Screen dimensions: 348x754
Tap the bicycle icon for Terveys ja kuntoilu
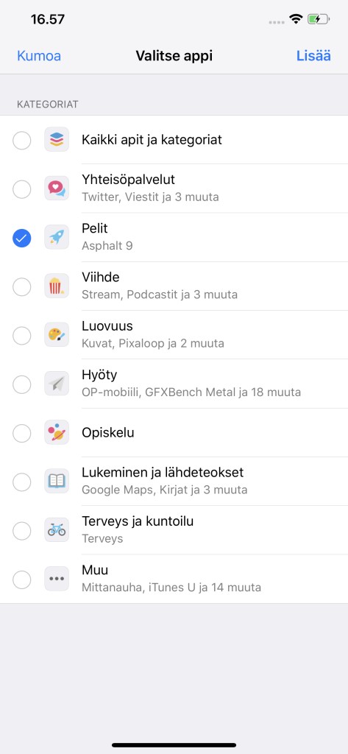tap(57, 530)
